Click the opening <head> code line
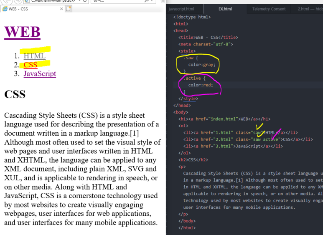Screen dimensions: 323x235 [181, 30]
